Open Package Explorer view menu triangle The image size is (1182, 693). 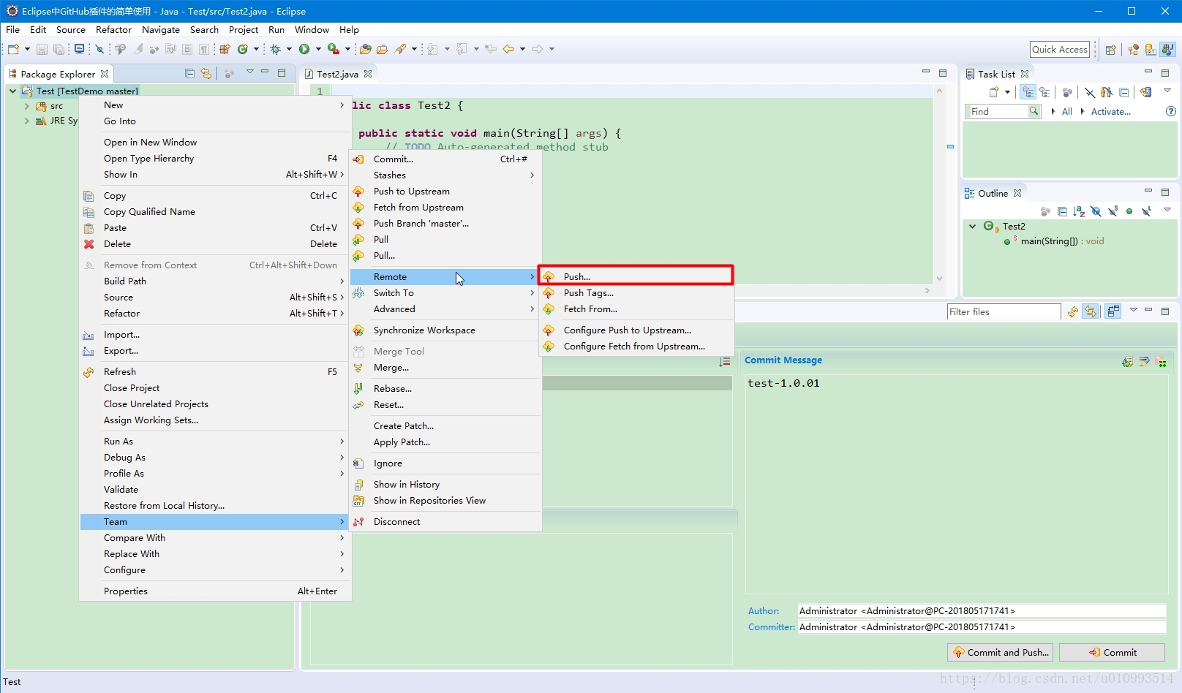pos(250,72)
